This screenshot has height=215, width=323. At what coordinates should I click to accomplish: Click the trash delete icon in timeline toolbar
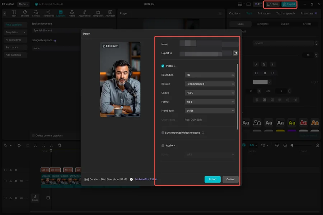point(59,145)
